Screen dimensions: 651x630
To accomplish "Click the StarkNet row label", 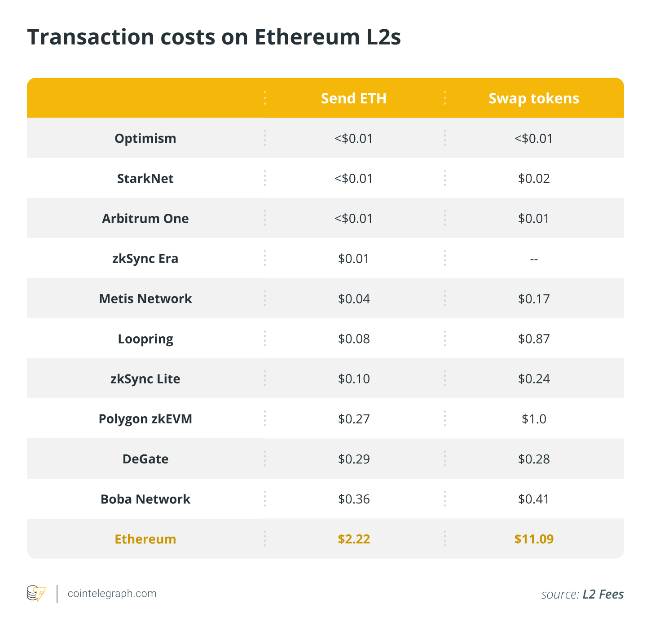I will pos(145,178).
